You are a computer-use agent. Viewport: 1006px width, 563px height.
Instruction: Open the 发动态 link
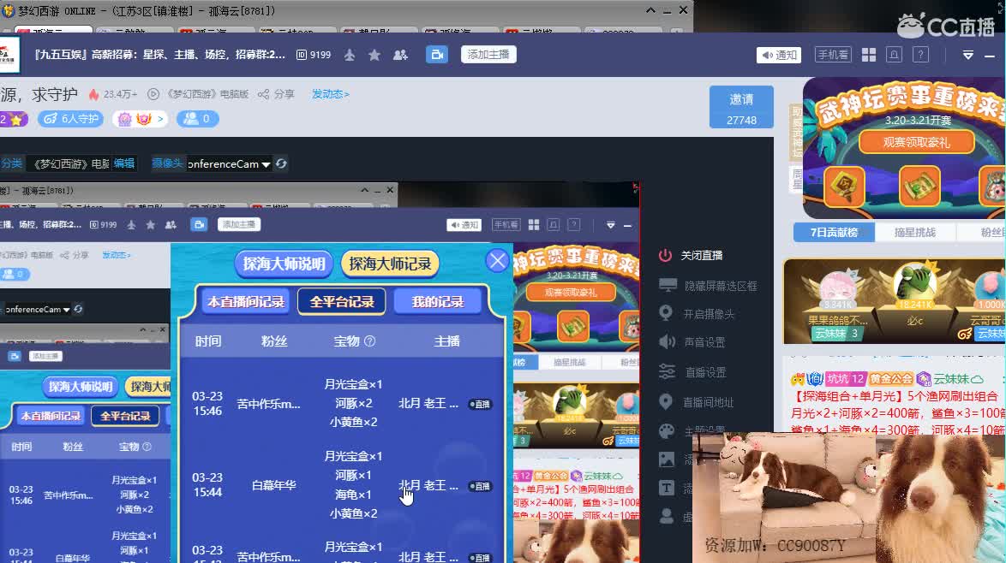click(x=331, y=94)
